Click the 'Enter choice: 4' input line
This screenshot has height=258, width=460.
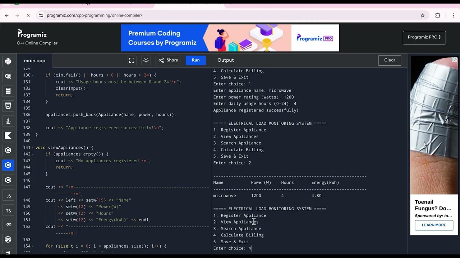tap(232, 248)
